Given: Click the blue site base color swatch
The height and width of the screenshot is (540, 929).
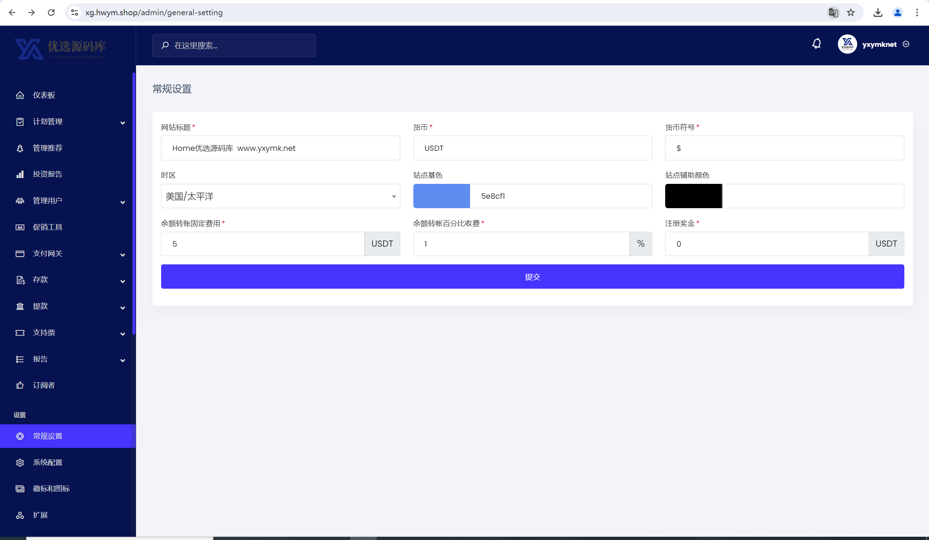Looking at the screenshot, I should point(442,196).
